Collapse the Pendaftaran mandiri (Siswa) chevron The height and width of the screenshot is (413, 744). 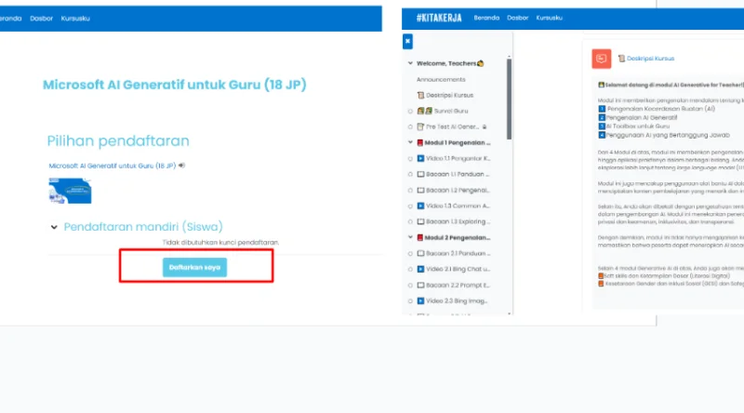pos(54,227)
